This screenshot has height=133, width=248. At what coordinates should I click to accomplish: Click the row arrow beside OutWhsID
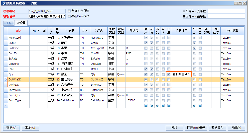(6, 79)
